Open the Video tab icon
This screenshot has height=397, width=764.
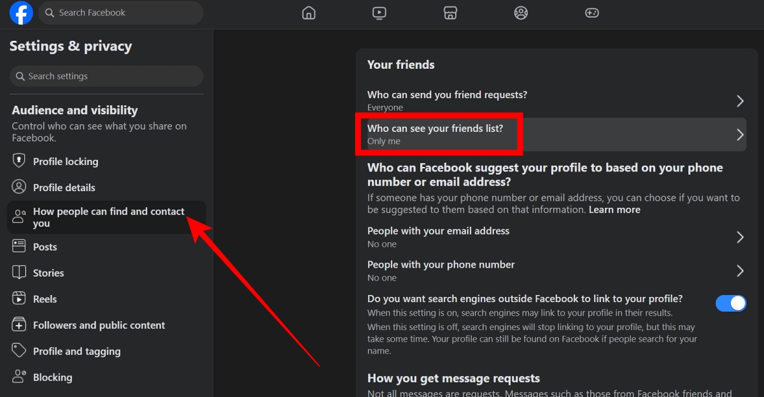tap(379, 13)
